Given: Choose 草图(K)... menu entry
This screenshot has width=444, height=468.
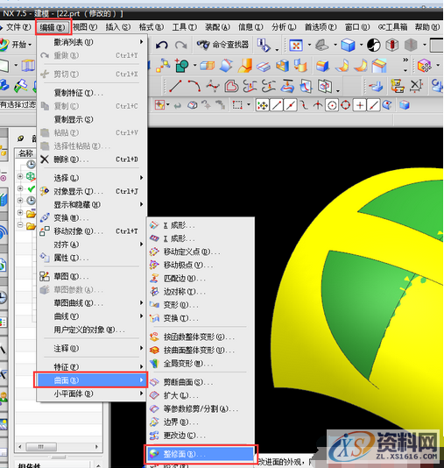Looking at the screenshot, I should 92,276.
